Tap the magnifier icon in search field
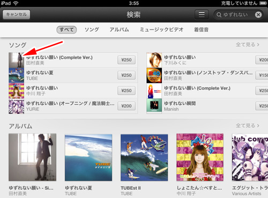The image size is (268, 198). (x=219, y=14)
